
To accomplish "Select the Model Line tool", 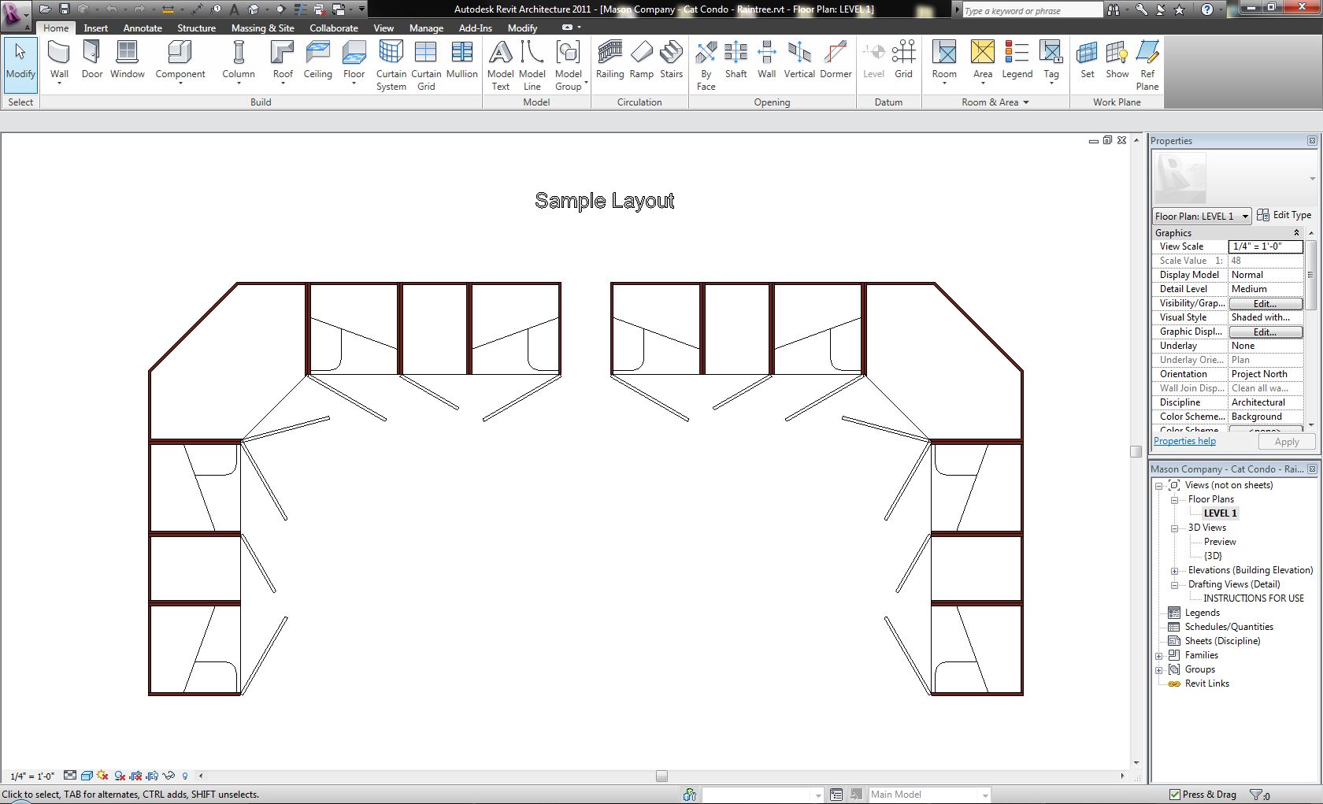I will click(532, 65).
